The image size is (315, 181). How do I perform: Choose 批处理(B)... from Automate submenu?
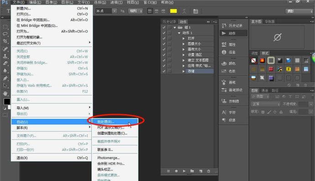pyautogui.click(x=115, y=122)
